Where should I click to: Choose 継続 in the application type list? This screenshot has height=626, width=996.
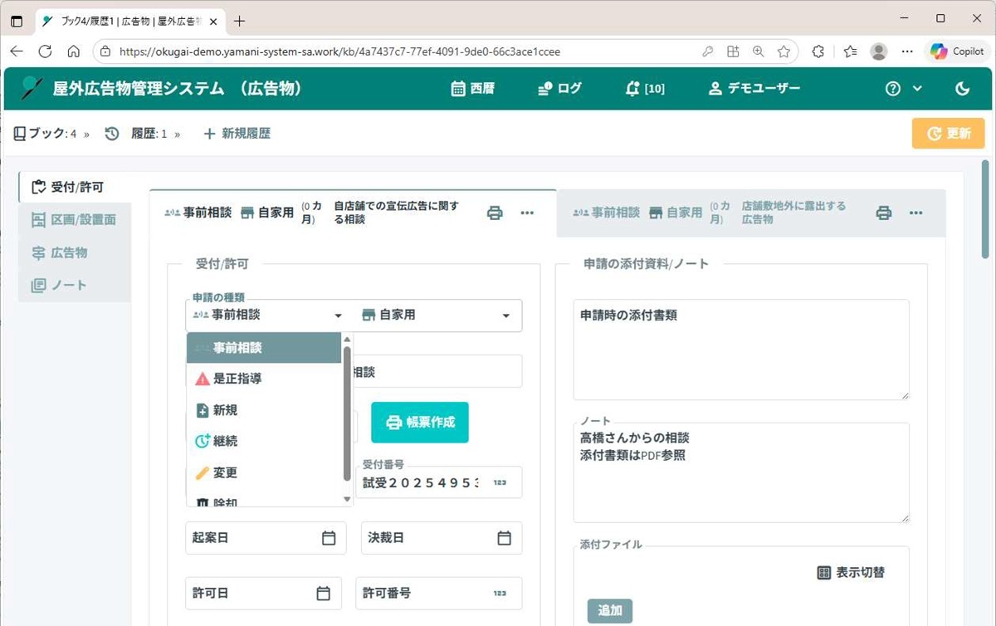coord(226,442)
